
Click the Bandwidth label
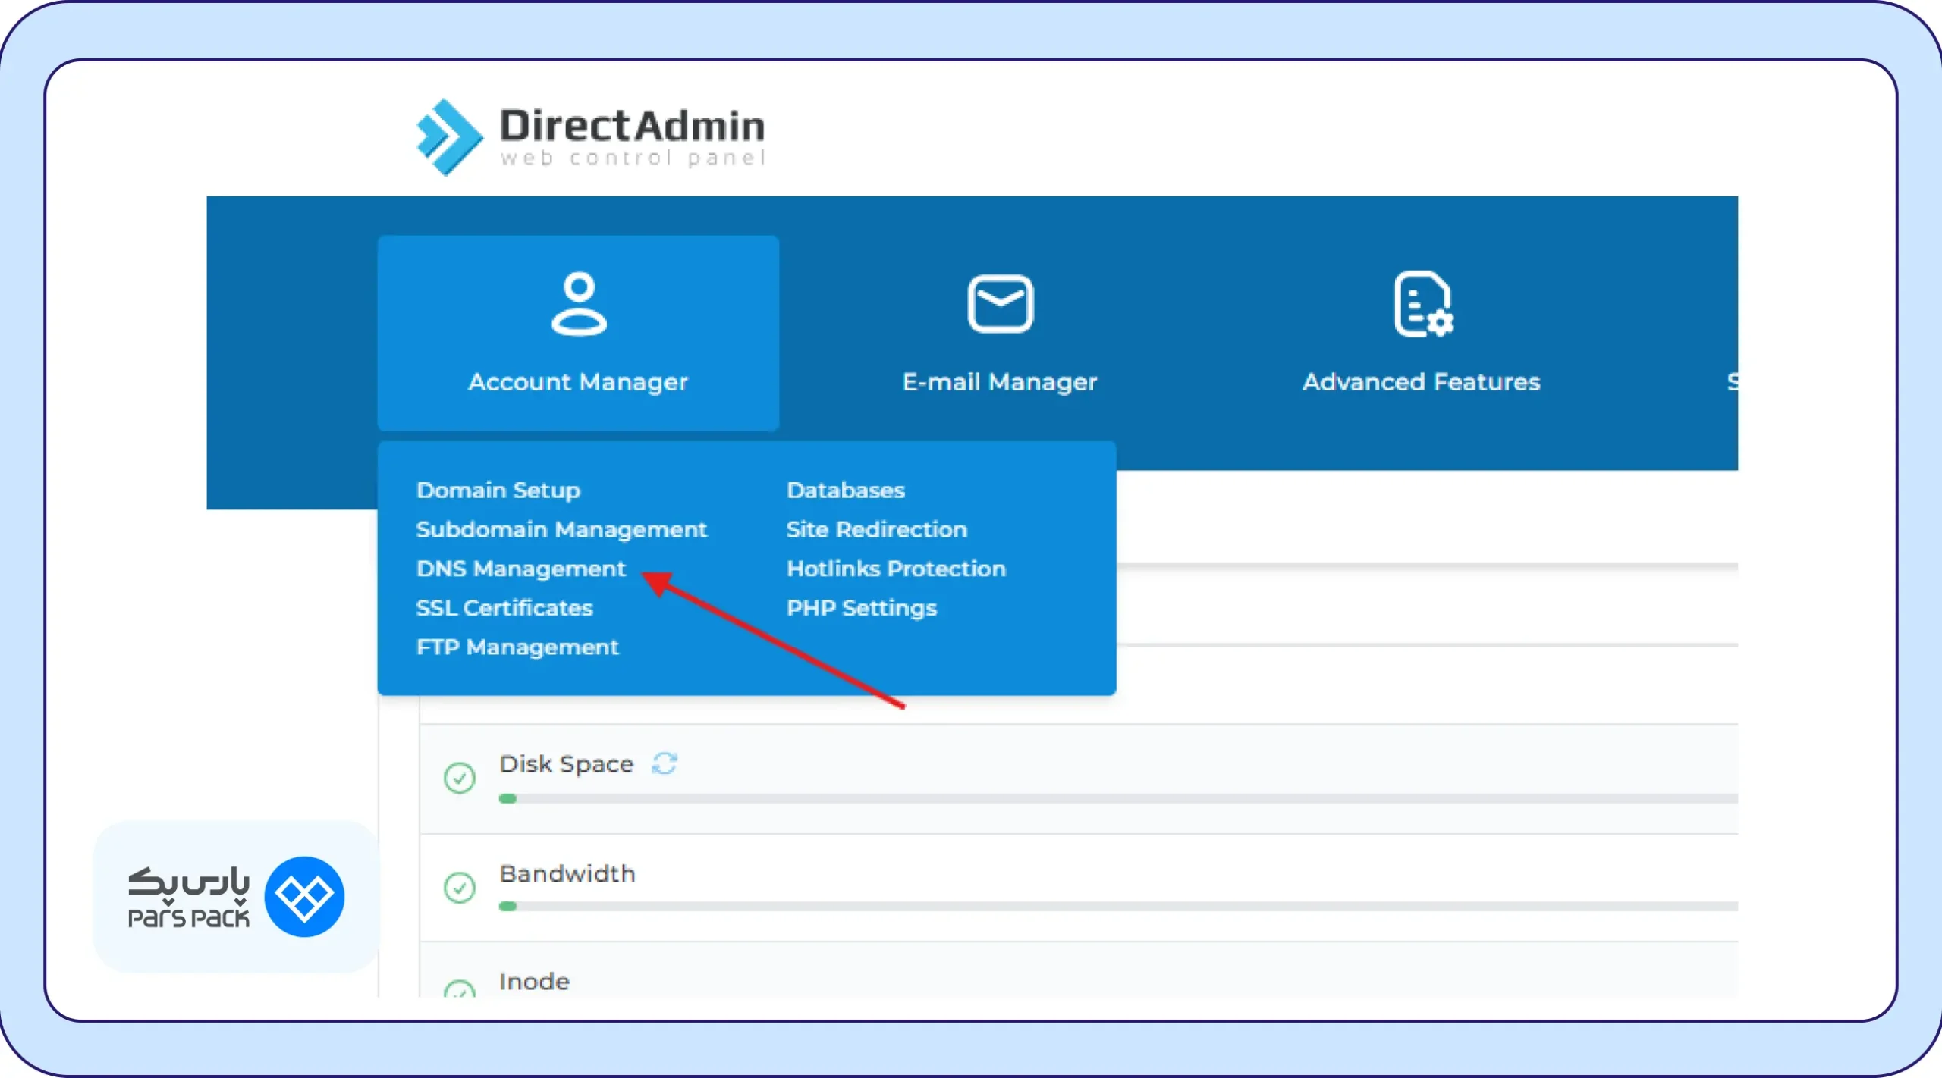[x=567, y=874]
